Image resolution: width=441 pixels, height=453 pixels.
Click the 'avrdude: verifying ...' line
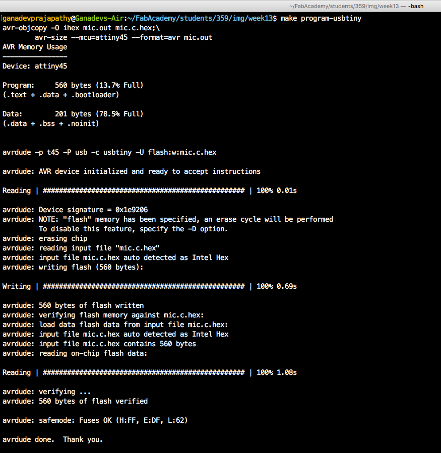click(46, 392)
